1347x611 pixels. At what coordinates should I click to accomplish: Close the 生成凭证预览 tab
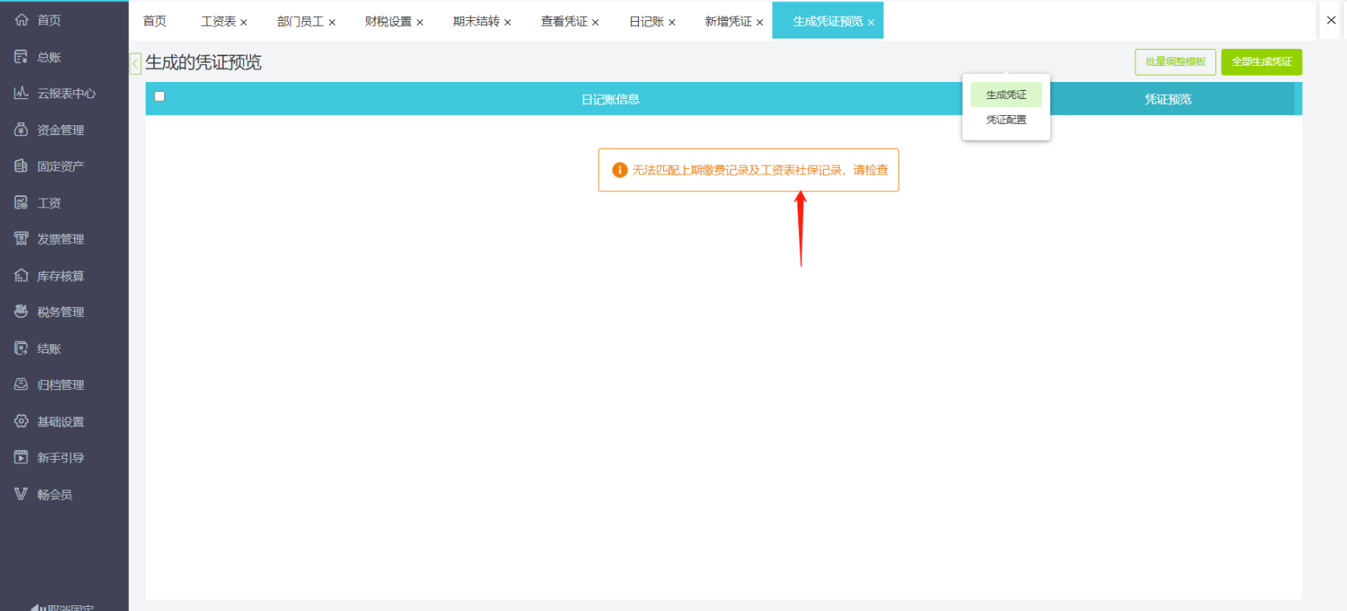(x=871, y=23)
